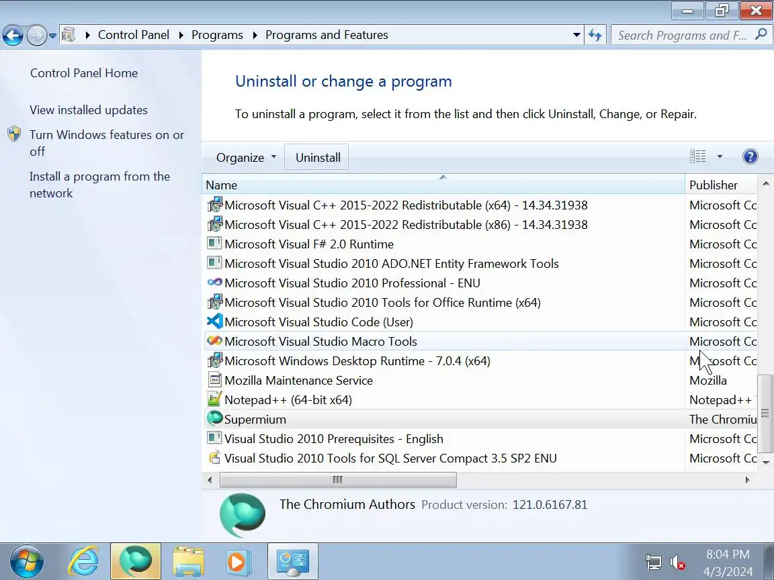The image size is (774, 580).
Task: Click the horizontal scrollbar left arrow
Action: pos(210,480)
